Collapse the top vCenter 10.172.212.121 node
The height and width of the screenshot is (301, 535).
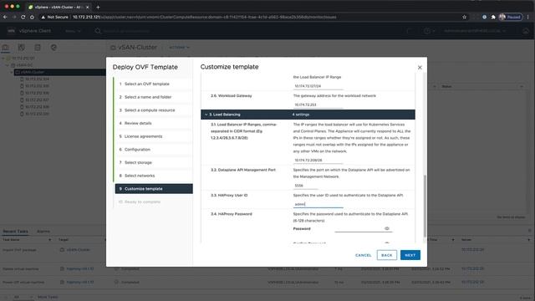[3, 59]
